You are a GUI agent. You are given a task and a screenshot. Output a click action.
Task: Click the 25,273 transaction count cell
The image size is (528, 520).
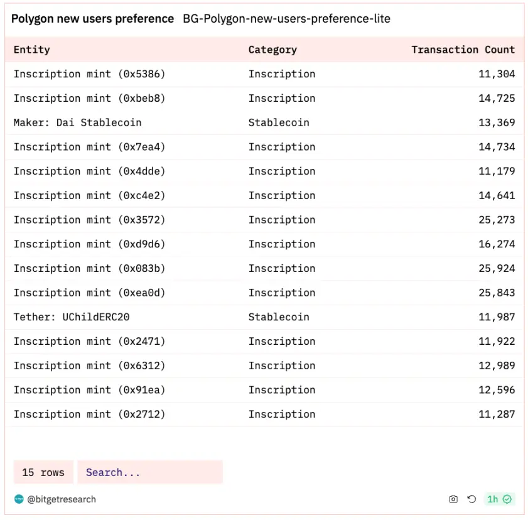coord(497,220)
